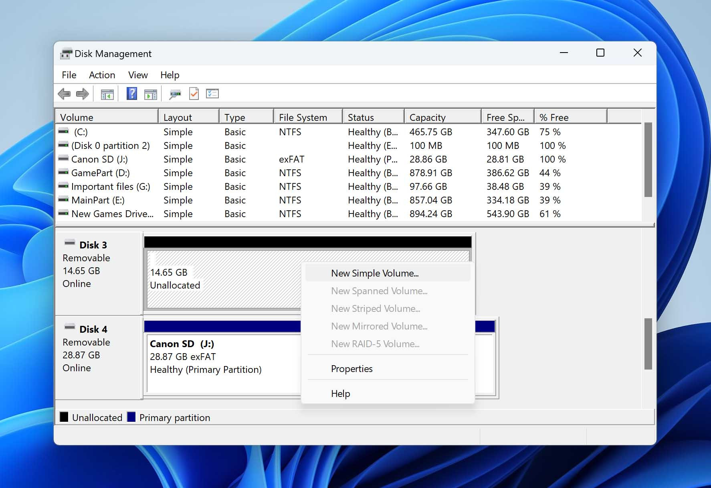
Task: Click Show/Hide Console Tree toolbar icon
Action: [x=107, y=94]
